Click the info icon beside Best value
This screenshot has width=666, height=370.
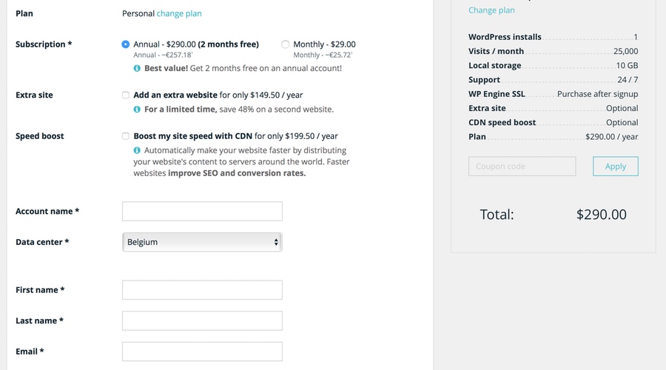(x=137, y=68)
